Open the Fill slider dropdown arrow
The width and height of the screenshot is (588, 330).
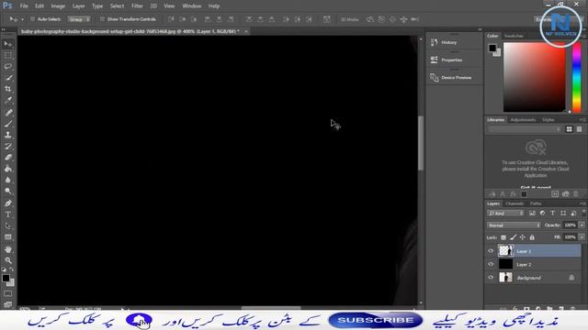tap(582, 237)
